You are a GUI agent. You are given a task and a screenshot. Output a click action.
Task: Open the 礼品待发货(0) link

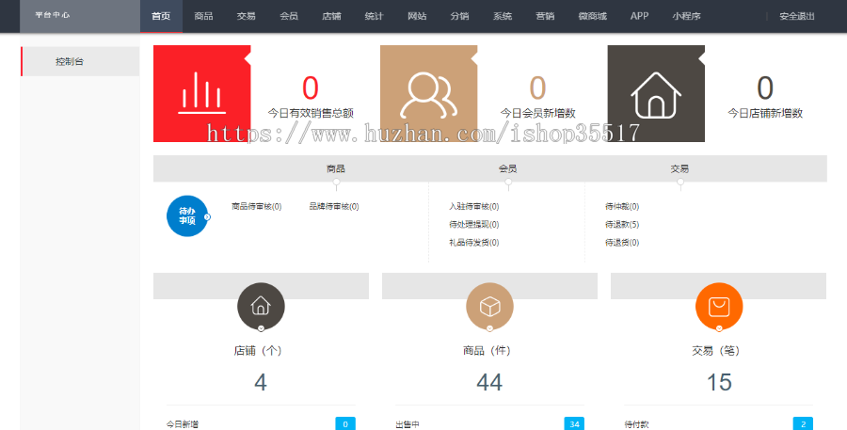coord(473,243)
